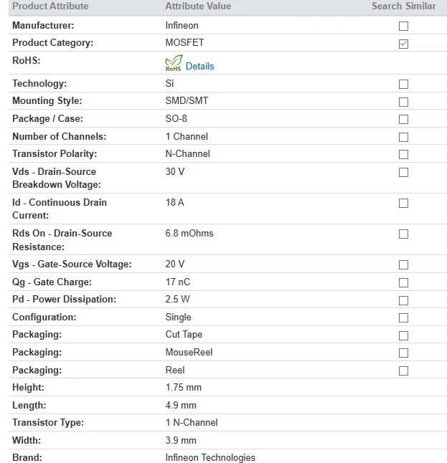Select the Rds On 6.8 mOhms checkbox
Viewport: 447px width, 463px height.
click(403, 234)
